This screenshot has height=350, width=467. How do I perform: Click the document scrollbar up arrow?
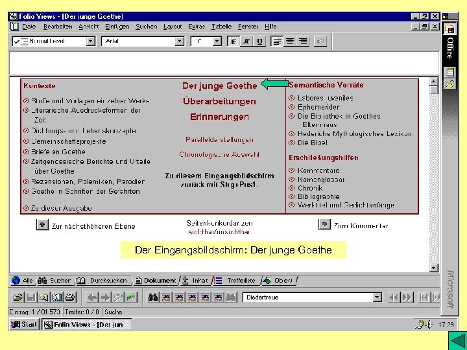434,82
